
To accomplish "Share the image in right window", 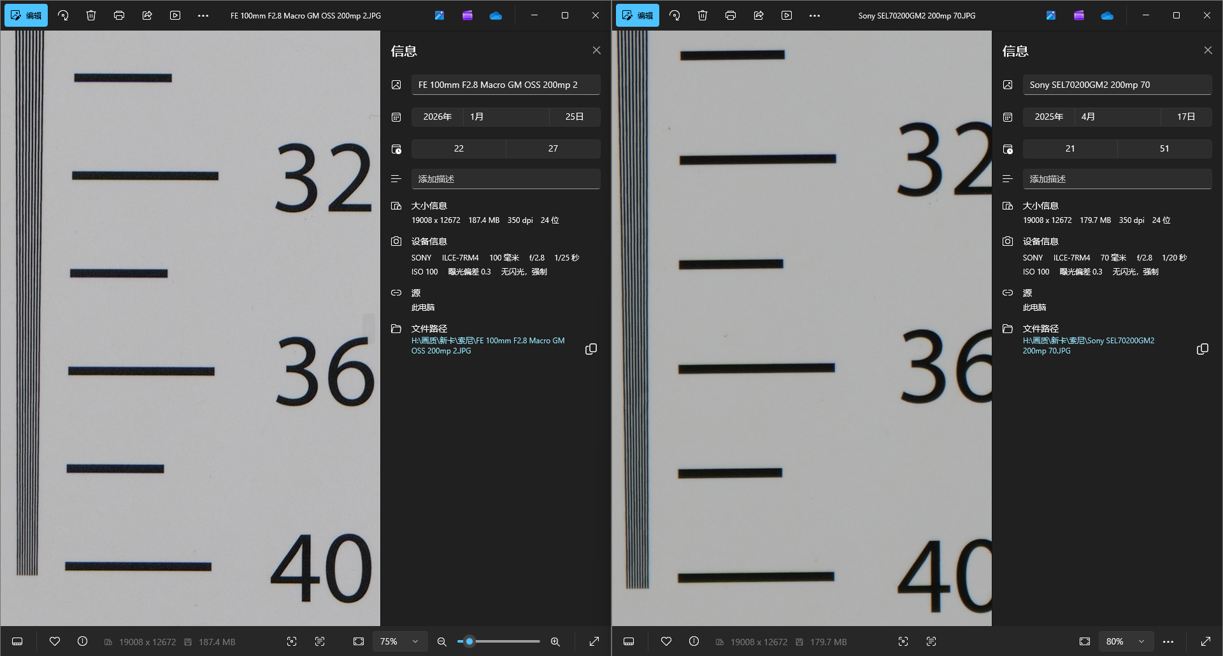I will coord(759,15).
